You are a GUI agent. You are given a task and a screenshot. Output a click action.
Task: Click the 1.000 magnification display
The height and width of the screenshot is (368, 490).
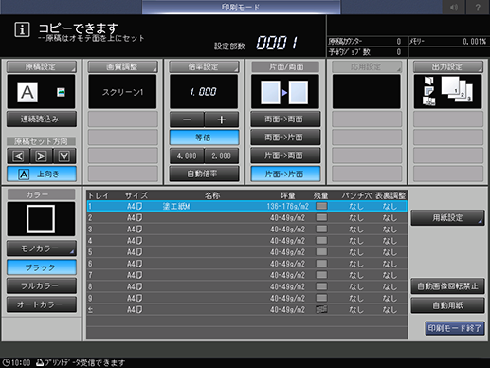click(x=204, y=92)
